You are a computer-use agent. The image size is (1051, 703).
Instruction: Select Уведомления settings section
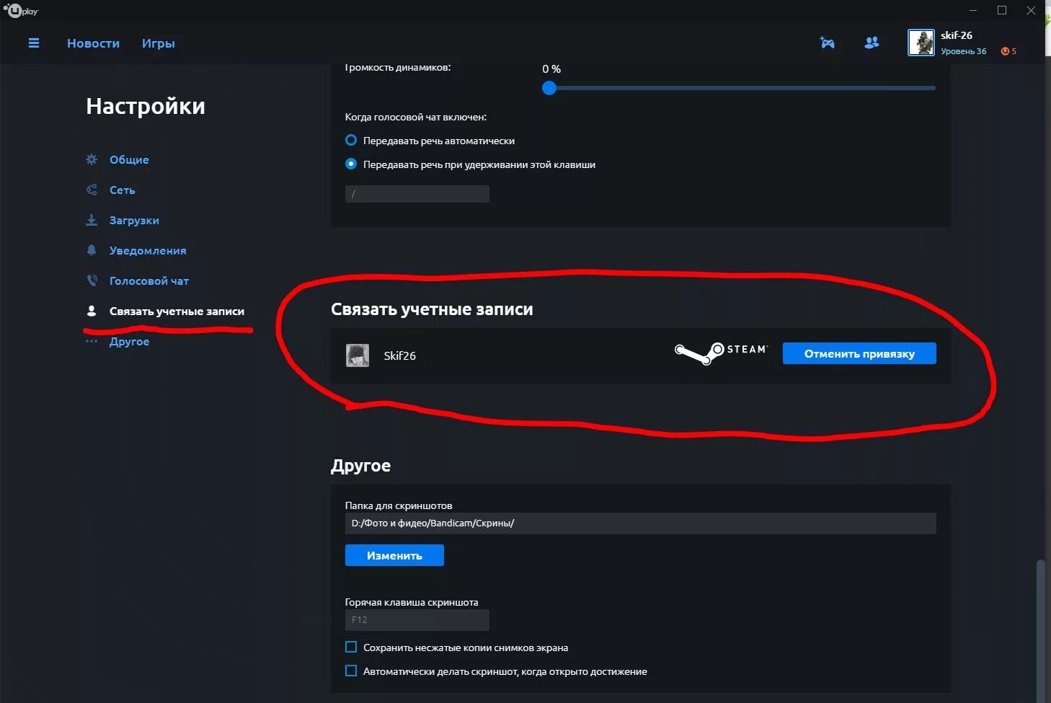click(x=148, y=250)
